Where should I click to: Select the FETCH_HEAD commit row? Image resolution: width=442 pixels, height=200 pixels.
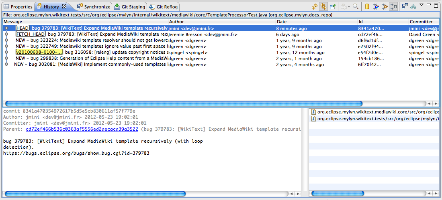(221, 34)
